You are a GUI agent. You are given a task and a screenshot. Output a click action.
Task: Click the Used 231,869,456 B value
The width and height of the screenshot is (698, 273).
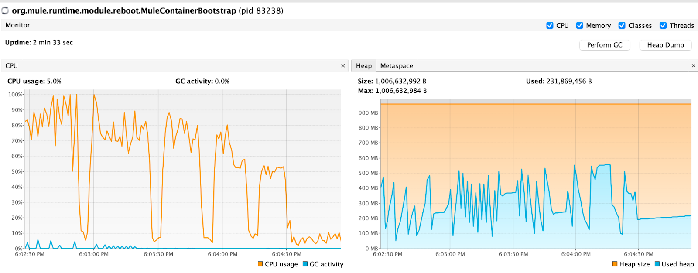coord(569,82)
